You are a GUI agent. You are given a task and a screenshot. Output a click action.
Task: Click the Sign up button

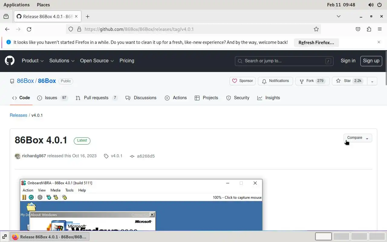(371, 61)
